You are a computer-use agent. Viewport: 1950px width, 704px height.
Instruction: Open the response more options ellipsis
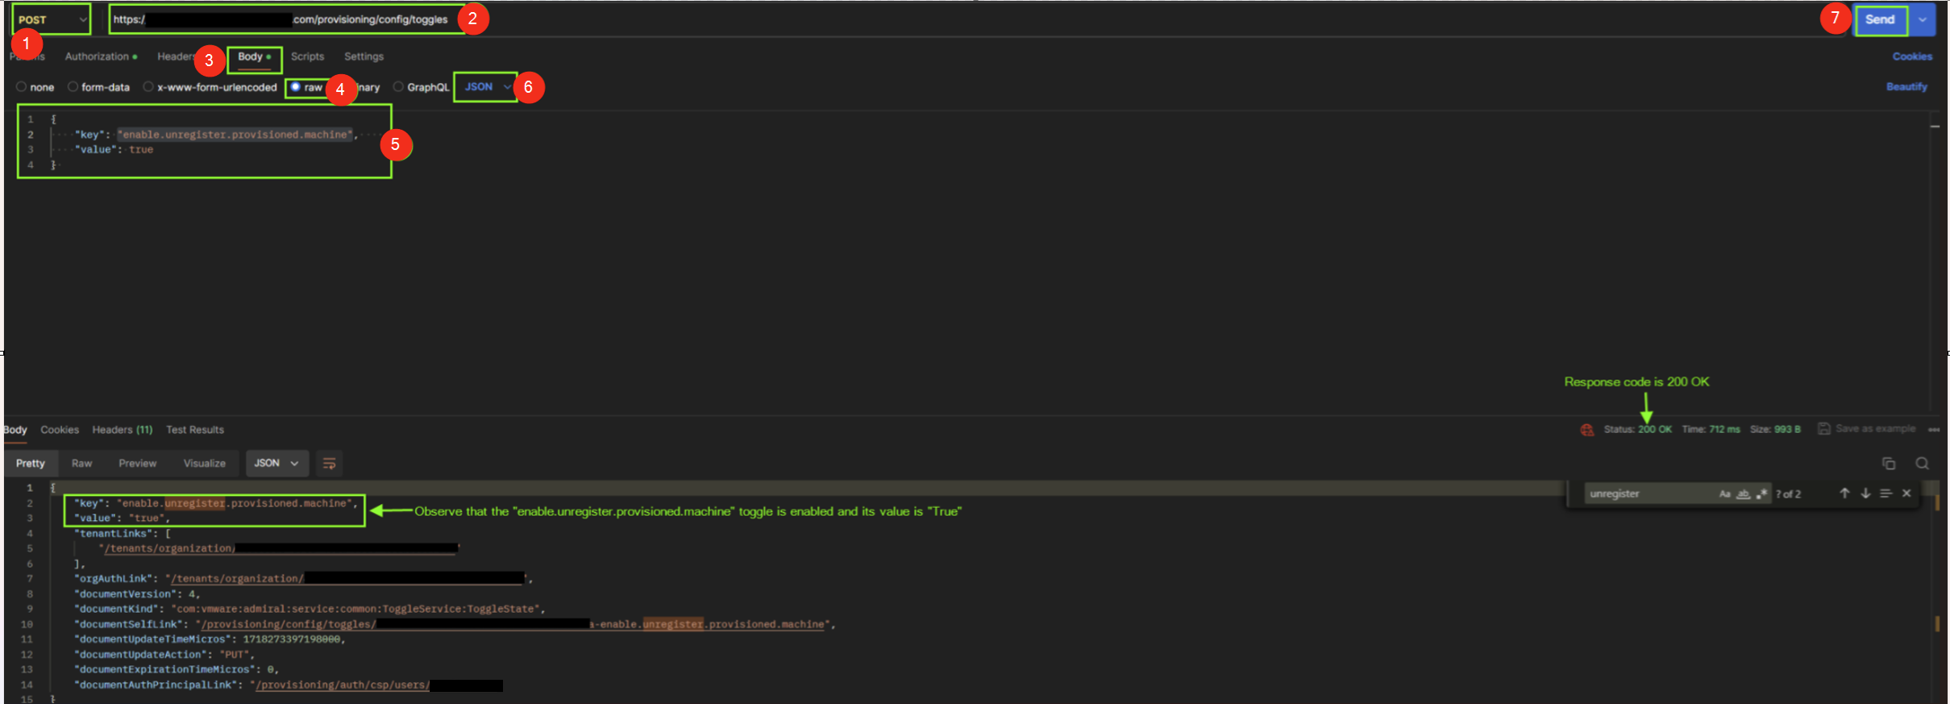(1933, 430)
